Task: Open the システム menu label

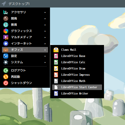Action: (x=17, y=62)
